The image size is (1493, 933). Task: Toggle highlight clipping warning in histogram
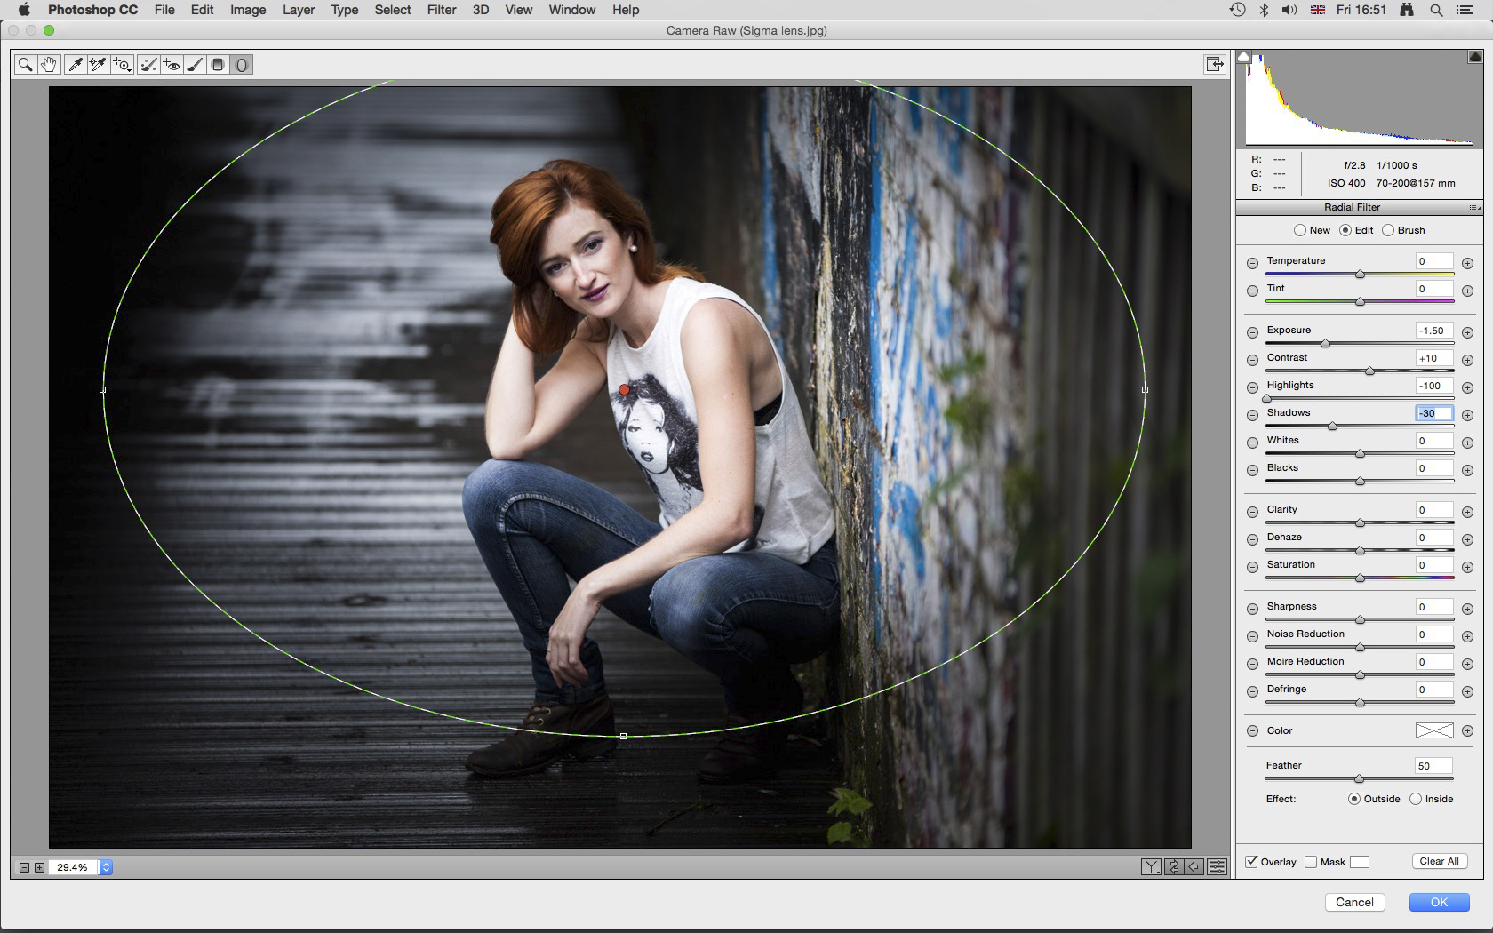coord(1475,57)
